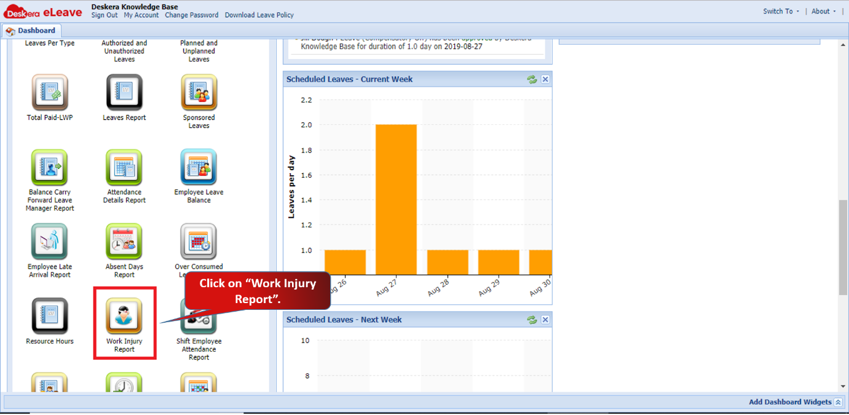This screenshot has height=415, width=849.
Task: Open the Over Consumed Leaves icon
Action: coord(199,242)
